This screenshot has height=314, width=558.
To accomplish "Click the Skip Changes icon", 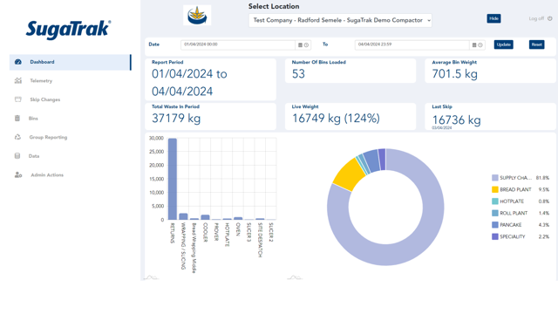I will pos(18,99).
